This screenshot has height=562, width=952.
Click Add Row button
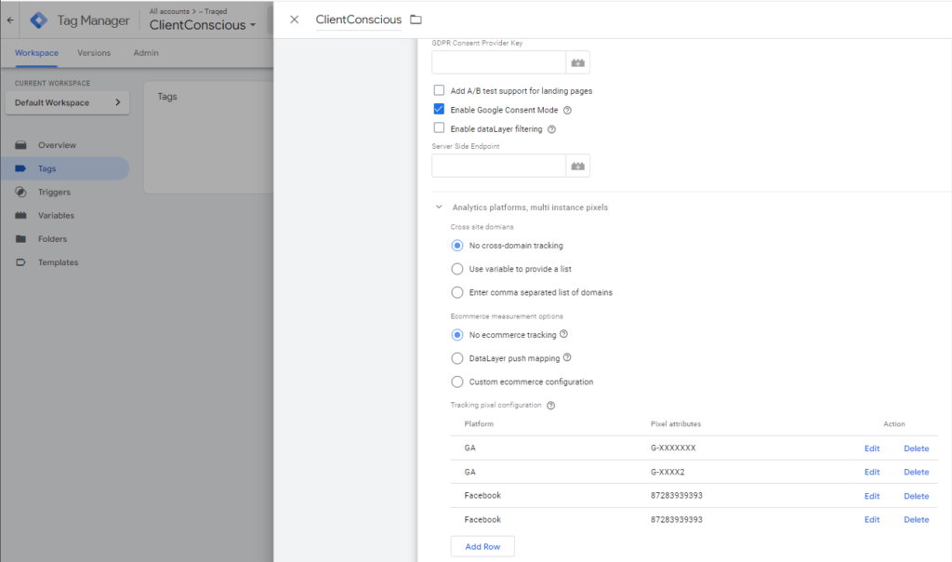coord(482,546)
